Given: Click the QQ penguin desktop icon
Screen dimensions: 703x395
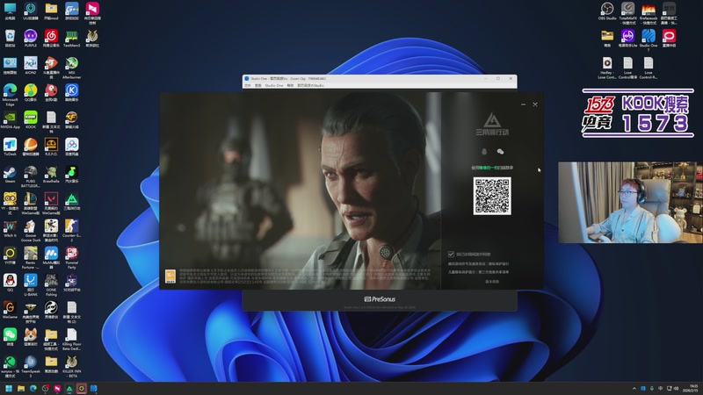Looking at the screenshot, I should [10, 283].
